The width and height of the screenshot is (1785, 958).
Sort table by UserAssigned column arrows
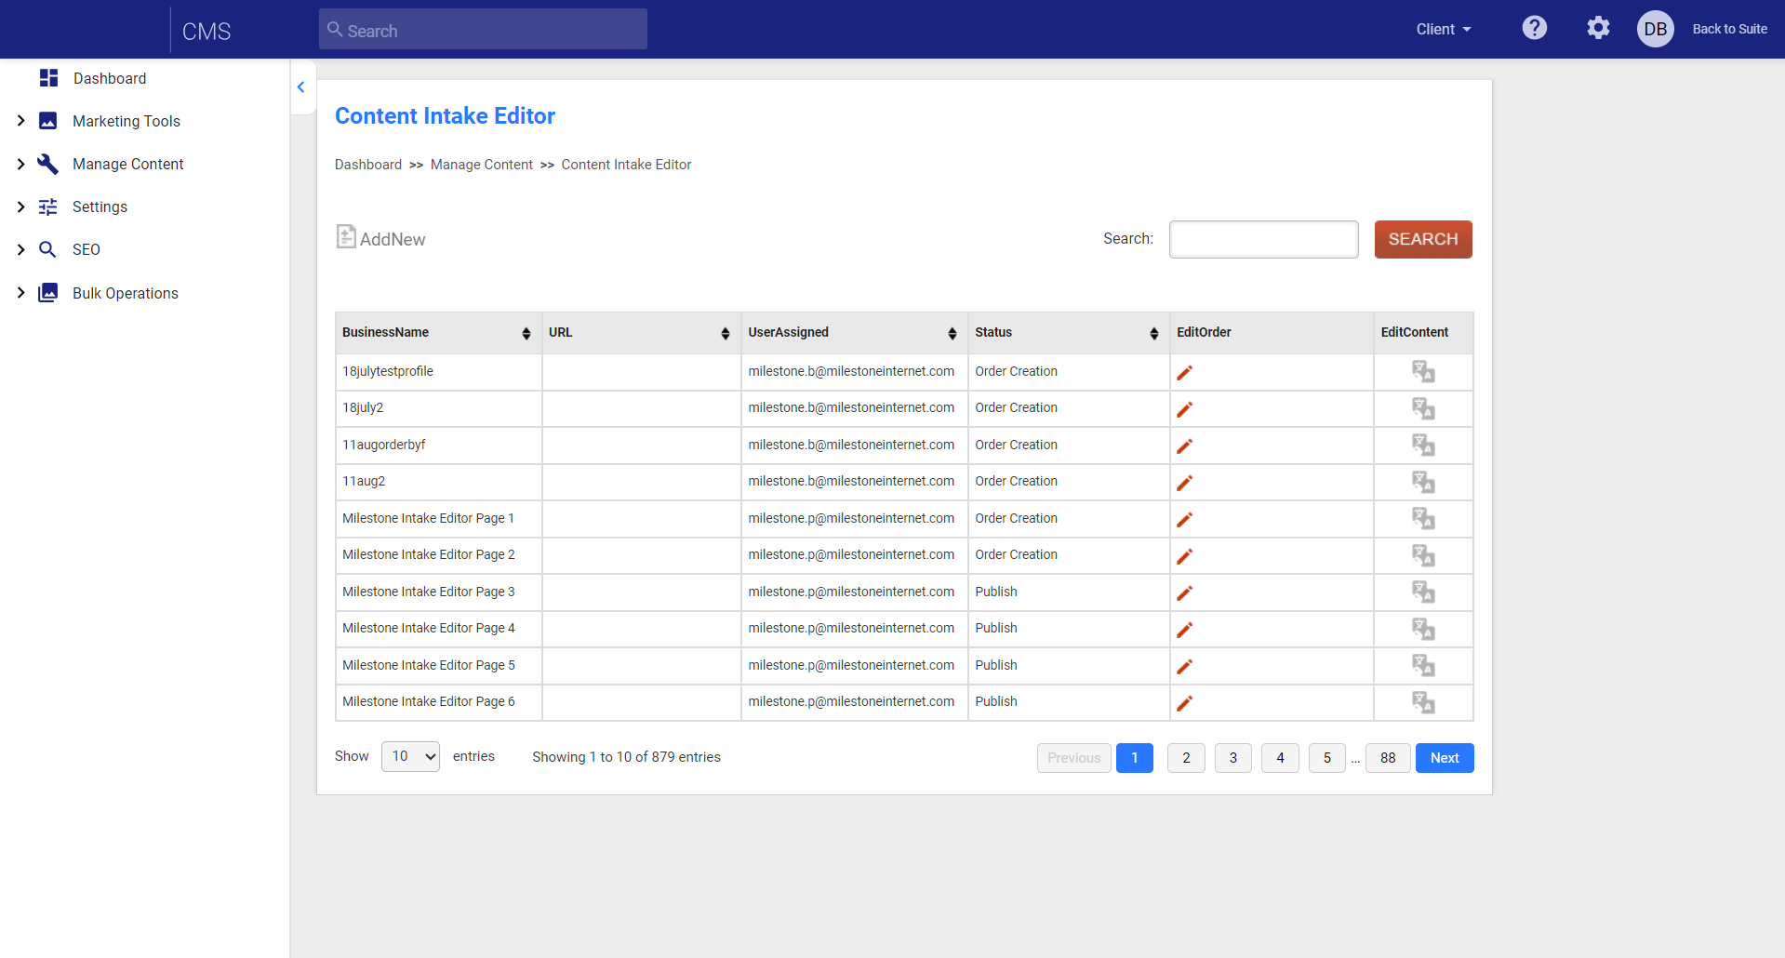pos(952,333)
